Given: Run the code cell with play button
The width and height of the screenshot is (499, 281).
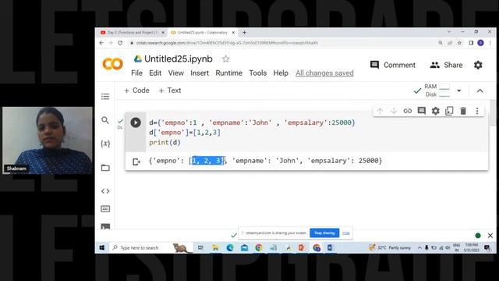Looking at the screenshot, I should [136, 123].
